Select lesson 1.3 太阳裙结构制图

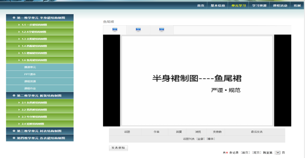(34, 39)
